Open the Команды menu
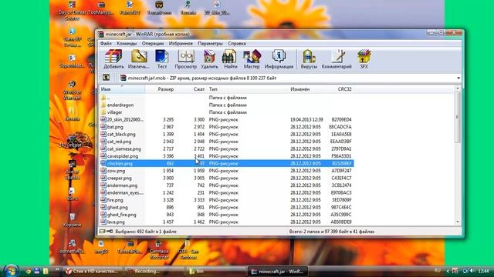Screen dimensions: 494x277 (127, 43)
